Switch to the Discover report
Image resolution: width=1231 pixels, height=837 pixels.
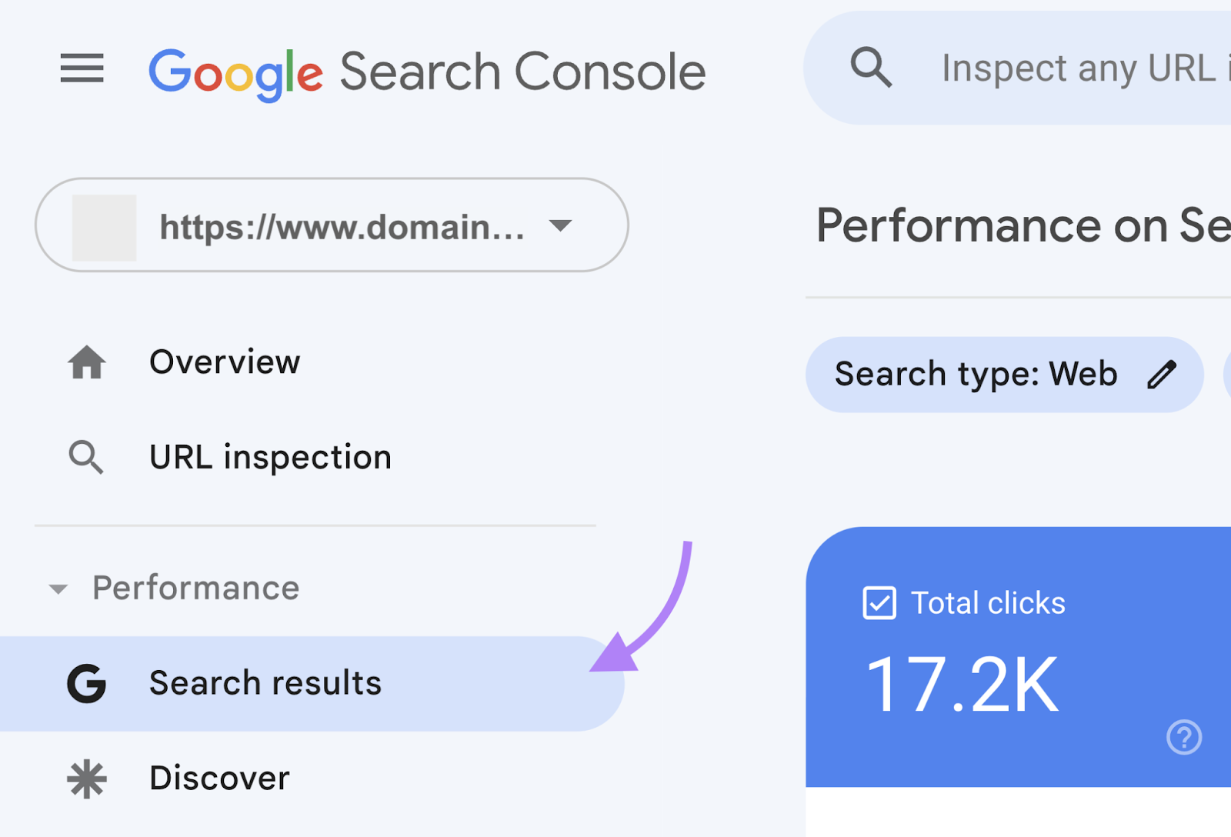coord(219,778)
